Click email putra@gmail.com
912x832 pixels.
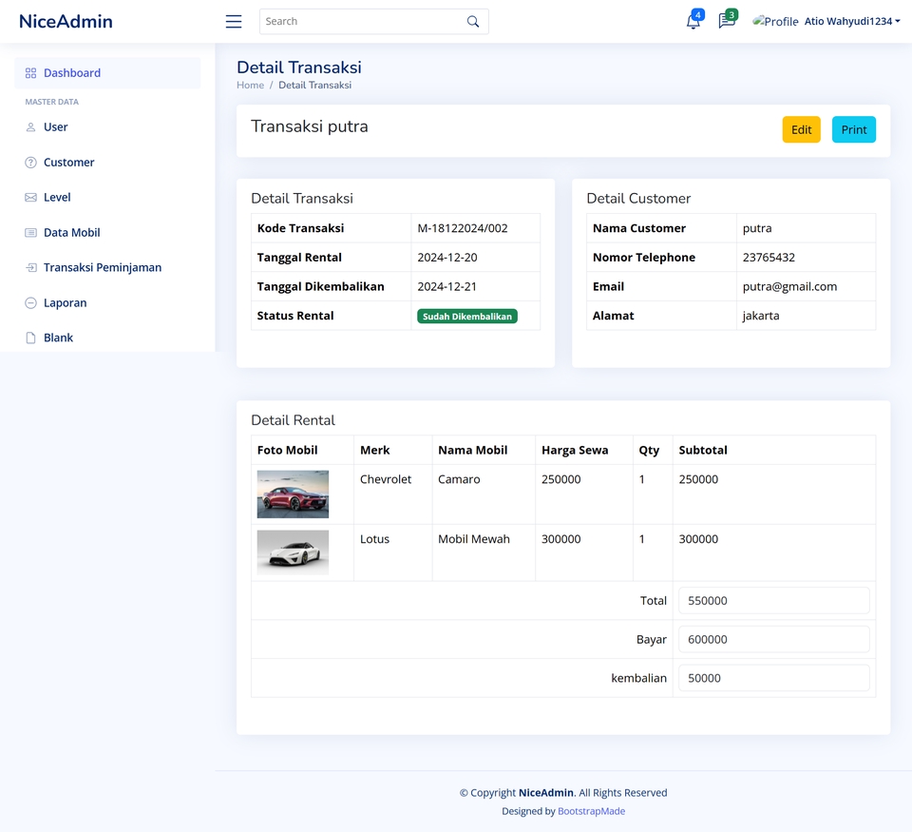pyautogui.click(x=789, y=286)
